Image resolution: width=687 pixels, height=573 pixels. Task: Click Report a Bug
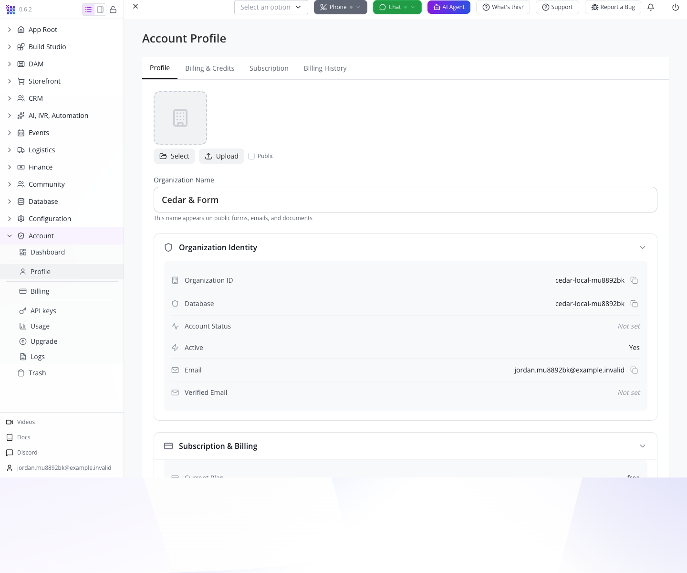pyautogui.click(x=613, y=7)
